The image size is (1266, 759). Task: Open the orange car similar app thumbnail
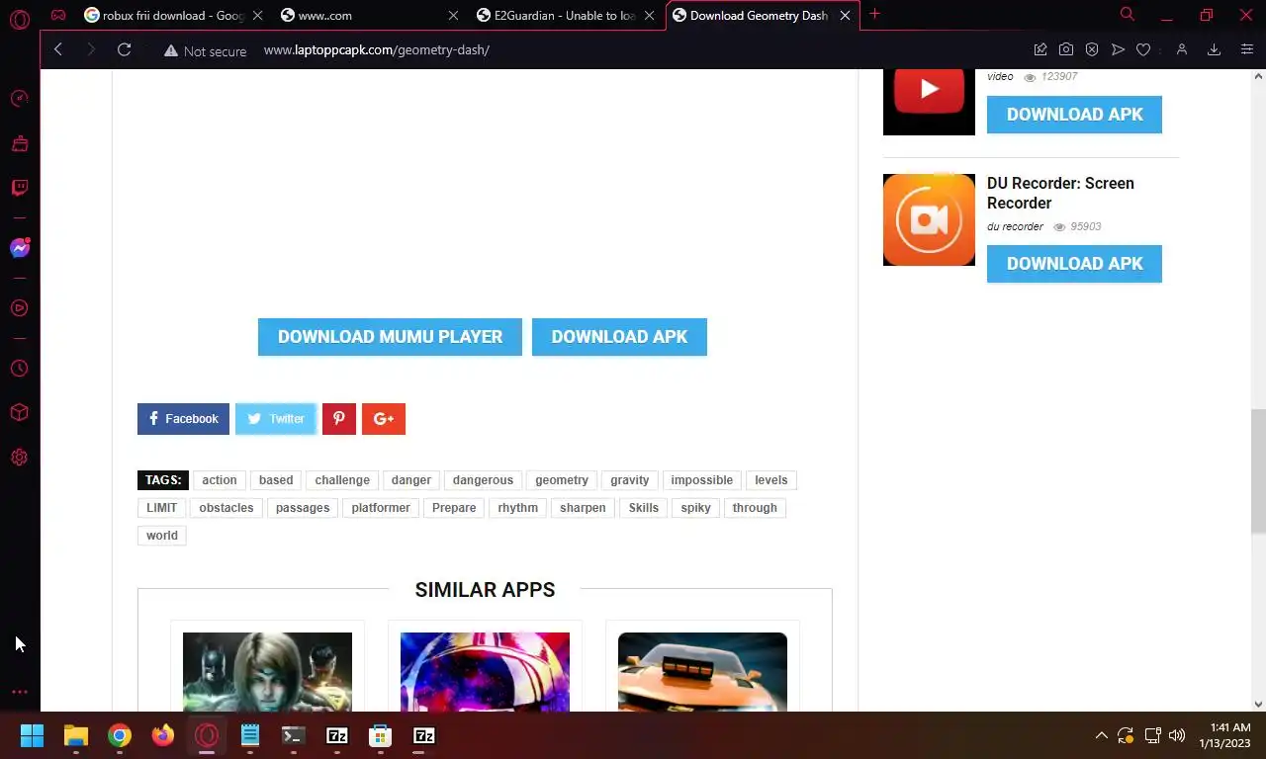702,672
